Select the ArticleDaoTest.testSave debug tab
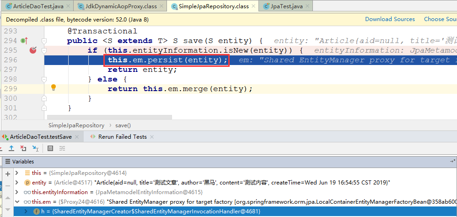 [x=41, y=137]
